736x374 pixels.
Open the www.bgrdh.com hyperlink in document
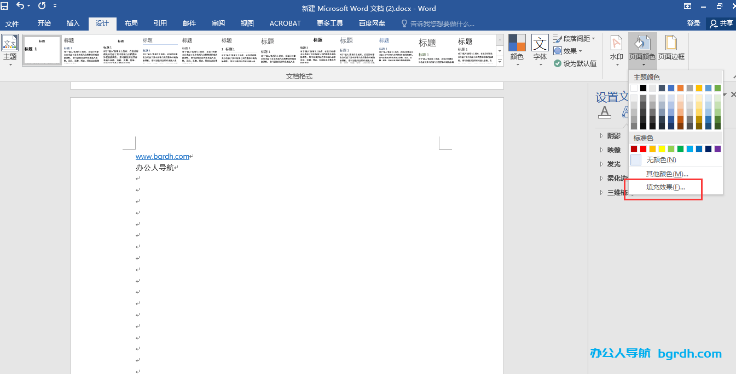pyautogui.click(x=162, y=157)
